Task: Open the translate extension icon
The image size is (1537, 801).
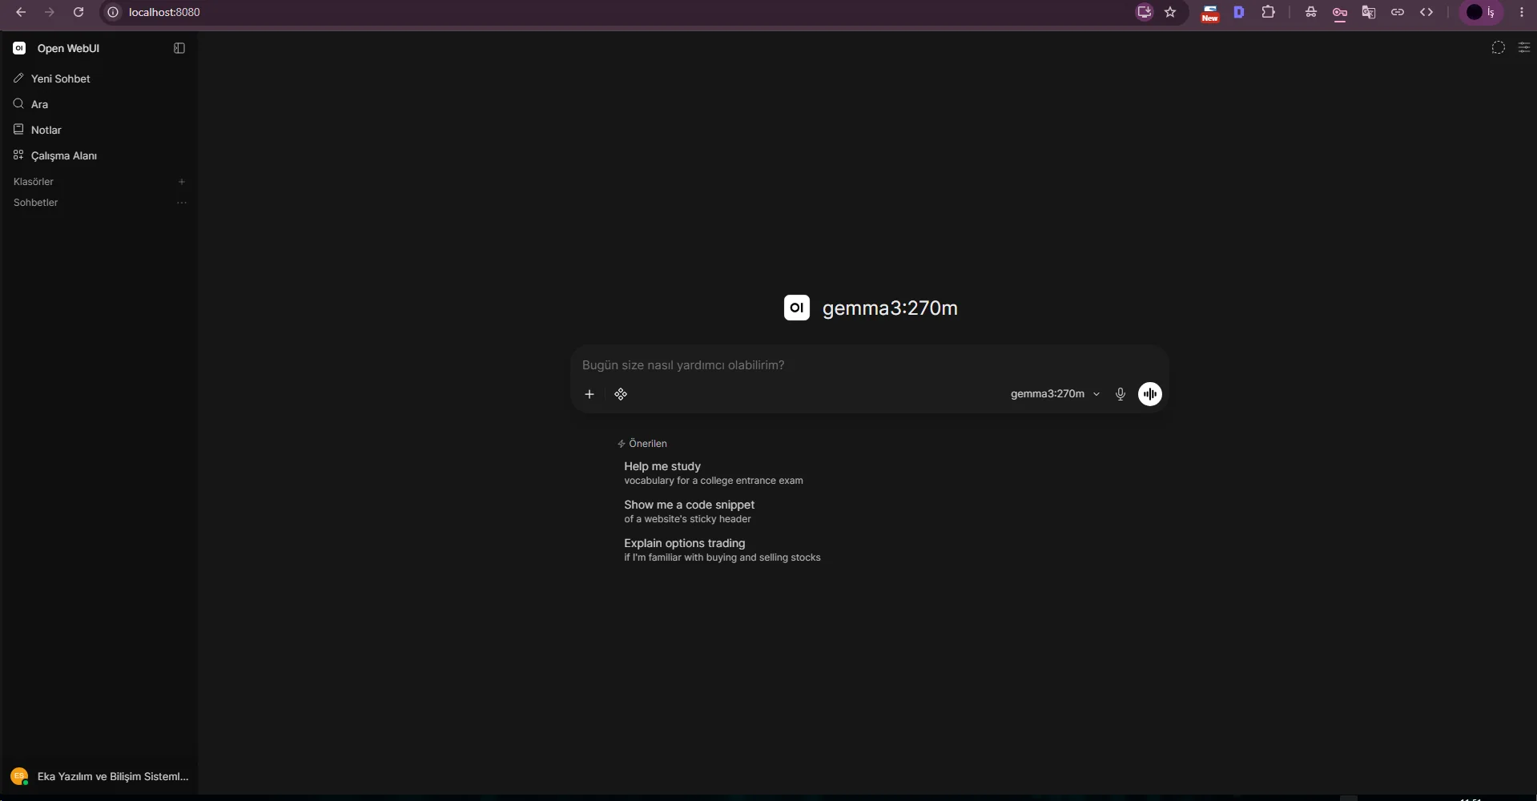Action: [x=1369, y=12]
